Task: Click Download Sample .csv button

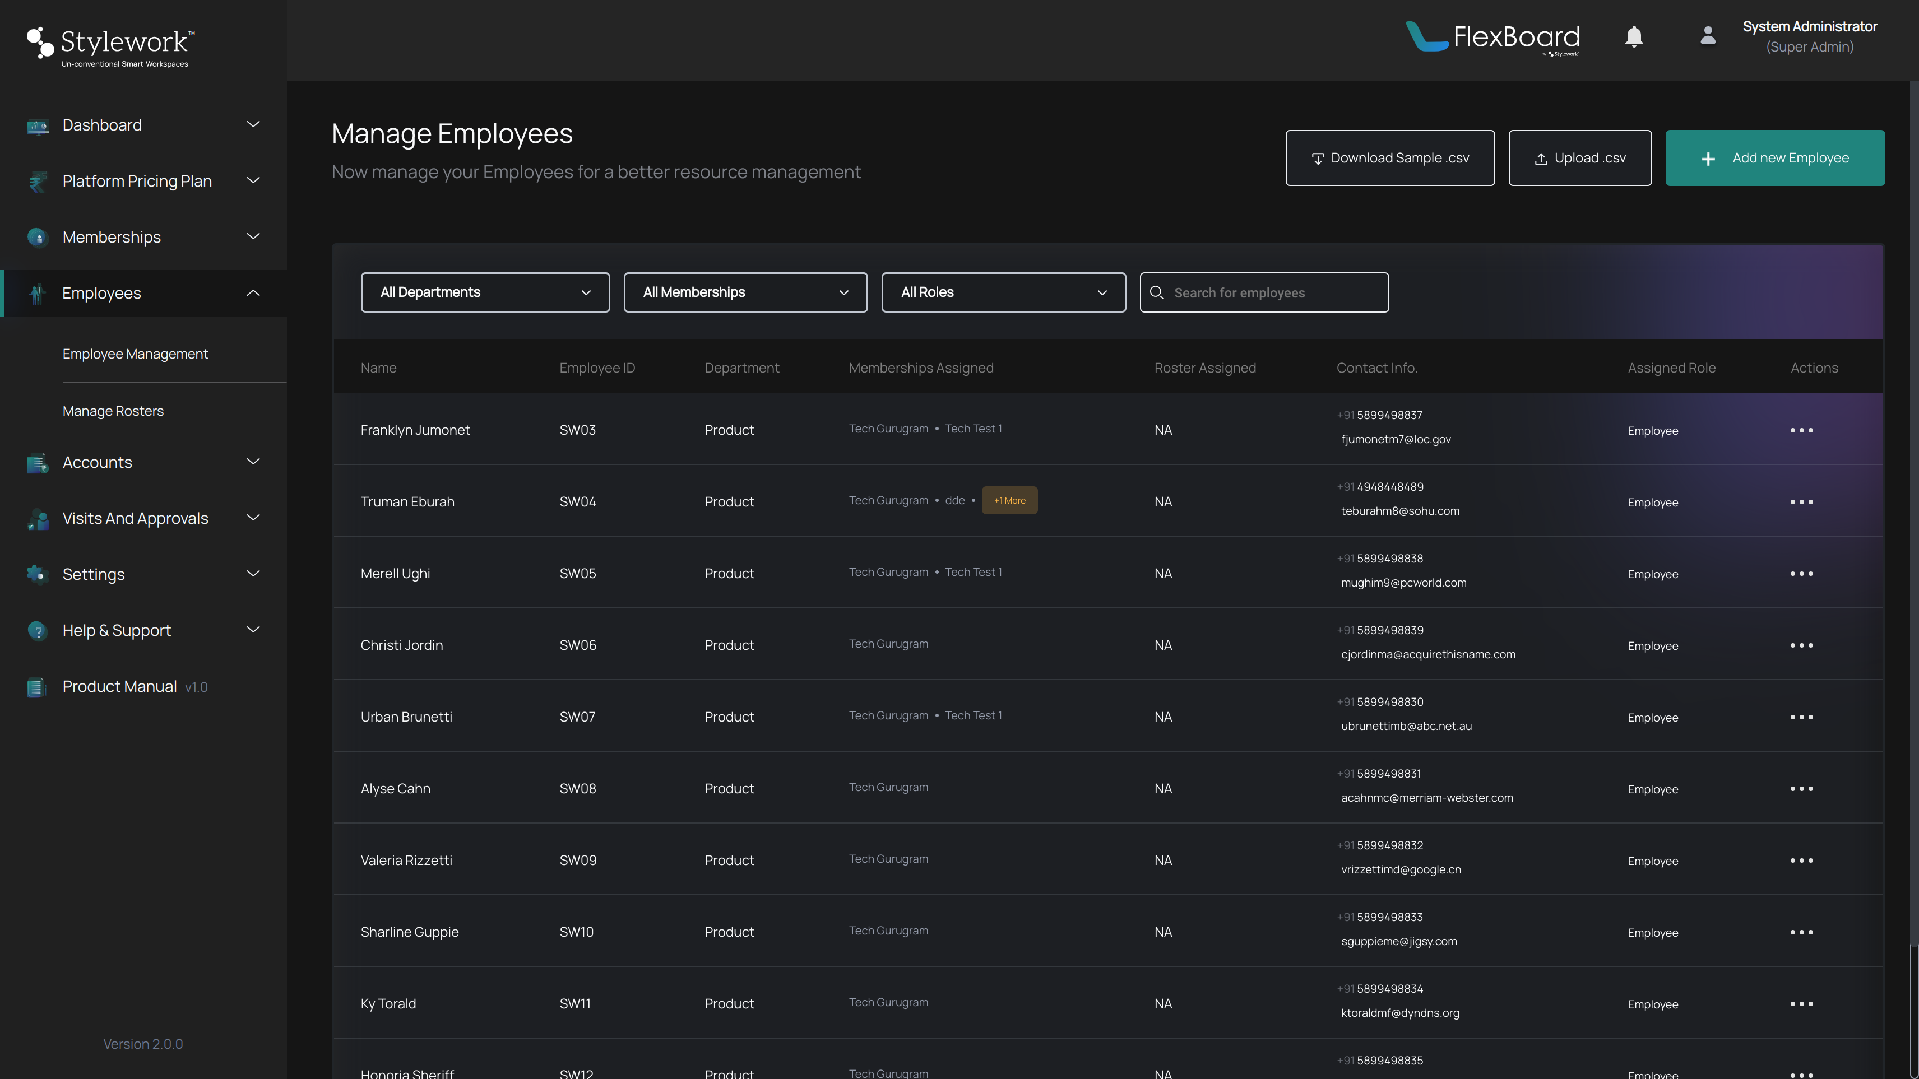Action: click(1390, 158)
